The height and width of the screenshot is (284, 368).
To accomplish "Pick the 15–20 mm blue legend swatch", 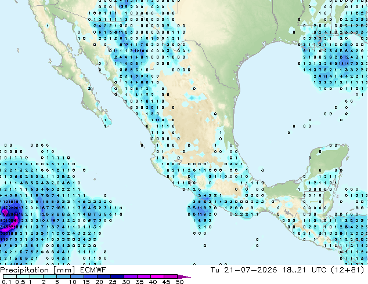I will (x=90, y=276).
